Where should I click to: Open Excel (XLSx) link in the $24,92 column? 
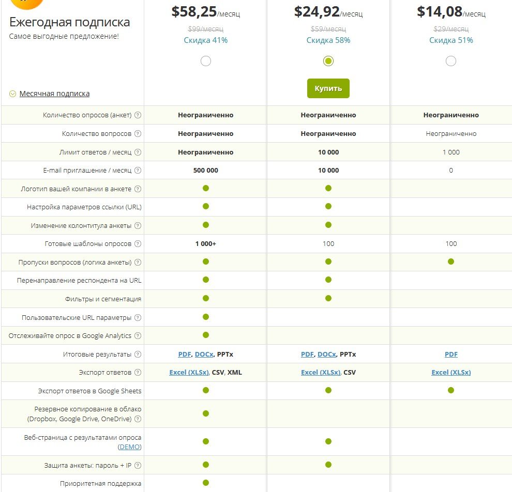pos(321,372)
